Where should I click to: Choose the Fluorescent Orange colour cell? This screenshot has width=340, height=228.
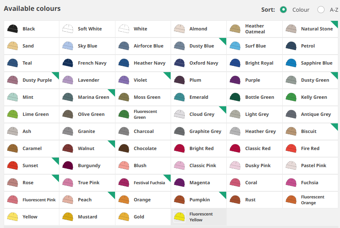[310, 200]
